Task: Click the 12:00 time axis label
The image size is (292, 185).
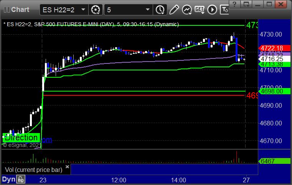Action: click(119, 180)
